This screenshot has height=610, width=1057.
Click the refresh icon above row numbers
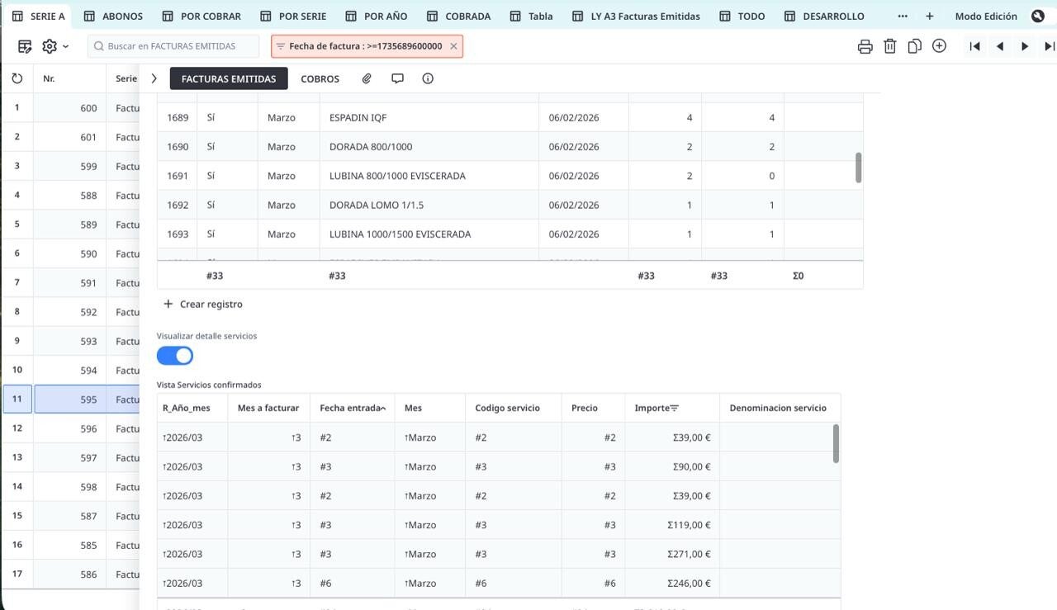[x=17, y=78]
